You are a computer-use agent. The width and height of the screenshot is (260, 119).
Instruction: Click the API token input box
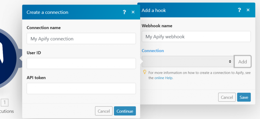81,88
